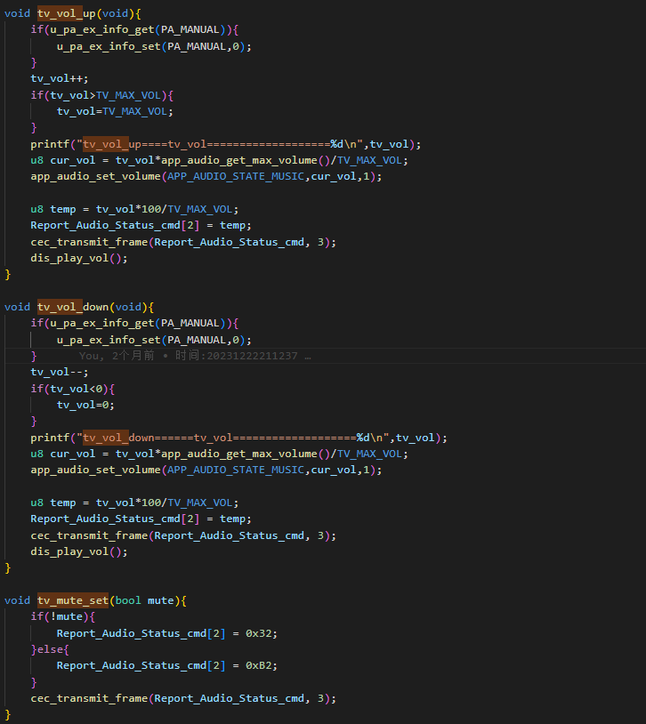Click Report_Audio_Status_cmd[2] = temp; in tv_vol_down

coord(141,519)
